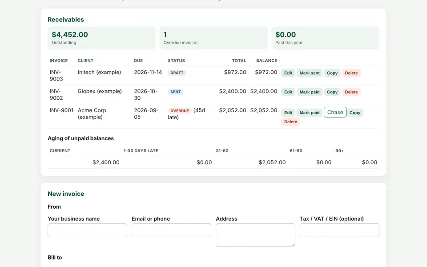Select the Address text area

click(x=255, y=235)
